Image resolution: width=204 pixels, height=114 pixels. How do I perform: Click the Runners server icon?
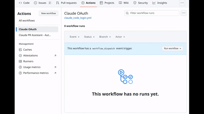[20, 61]
